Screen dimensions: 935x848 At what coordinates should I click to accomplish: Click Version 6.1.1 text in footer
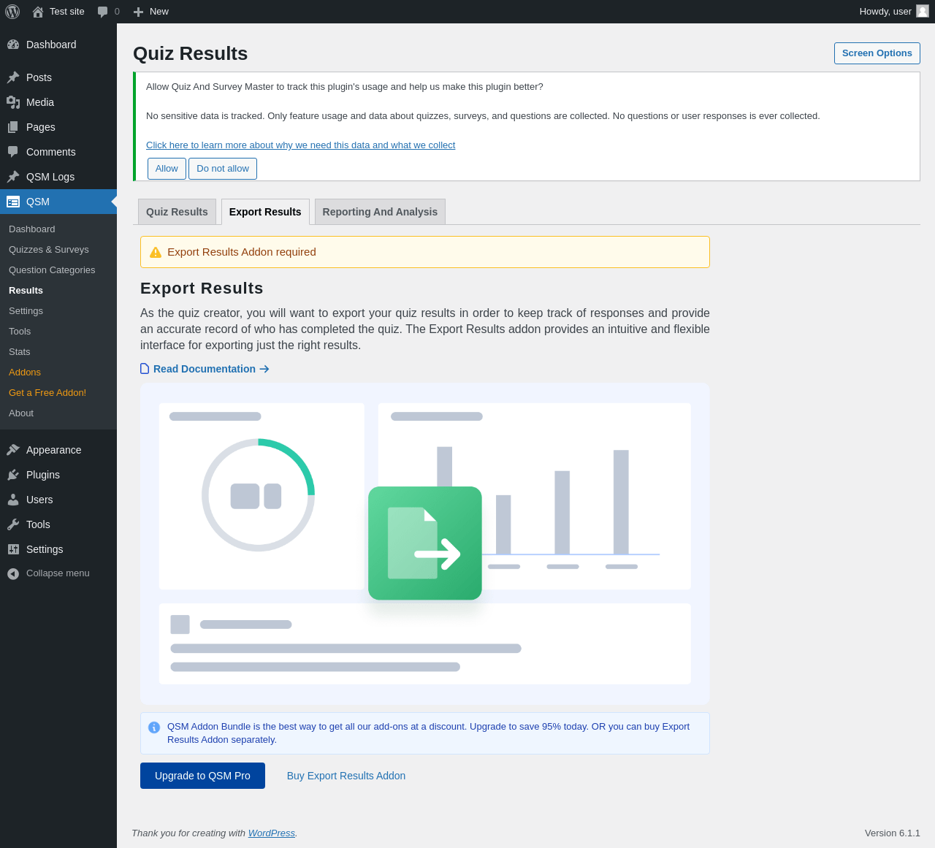click(x=893, y=833)
